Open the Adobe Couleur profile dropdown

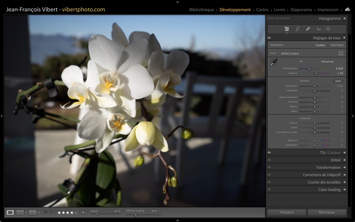[x=292, y=54]
